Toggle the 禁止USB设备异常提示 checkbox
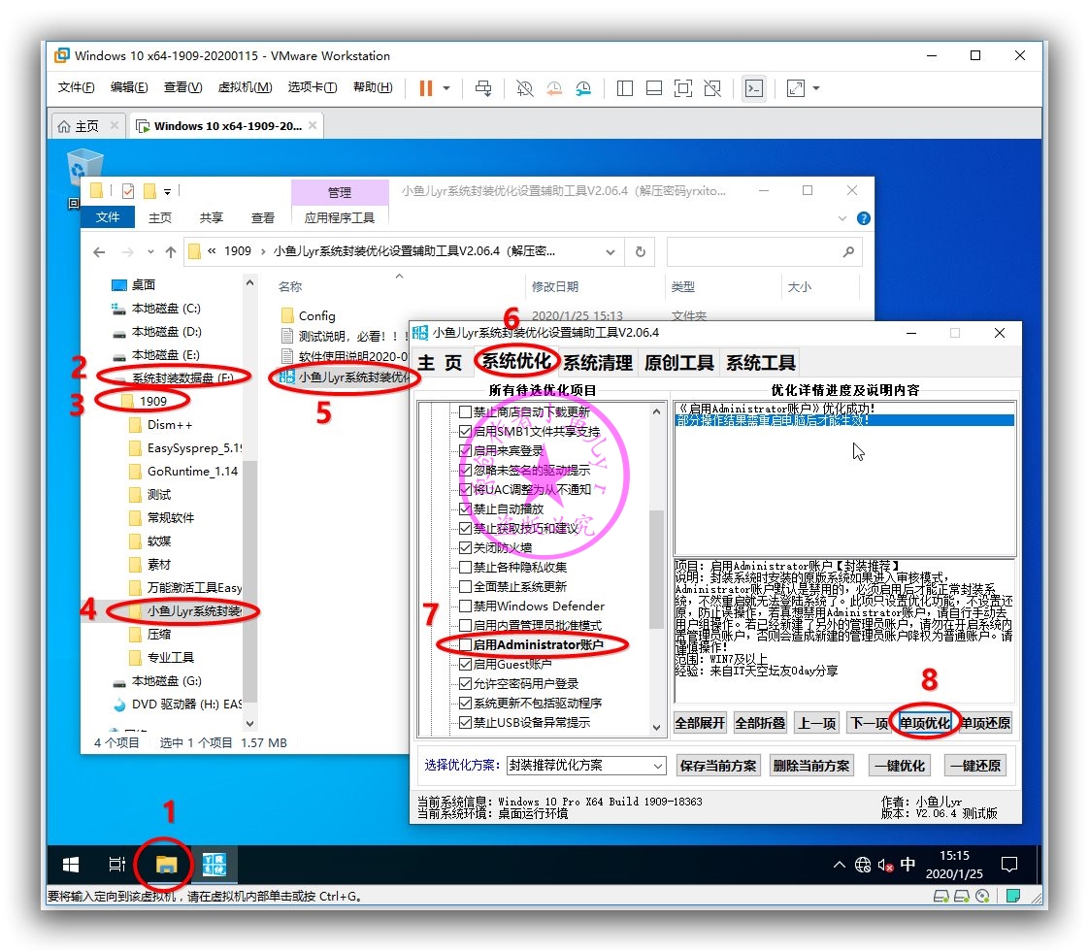The height and width of the screenshot is (951, 1089). click(x=465, y=723)
